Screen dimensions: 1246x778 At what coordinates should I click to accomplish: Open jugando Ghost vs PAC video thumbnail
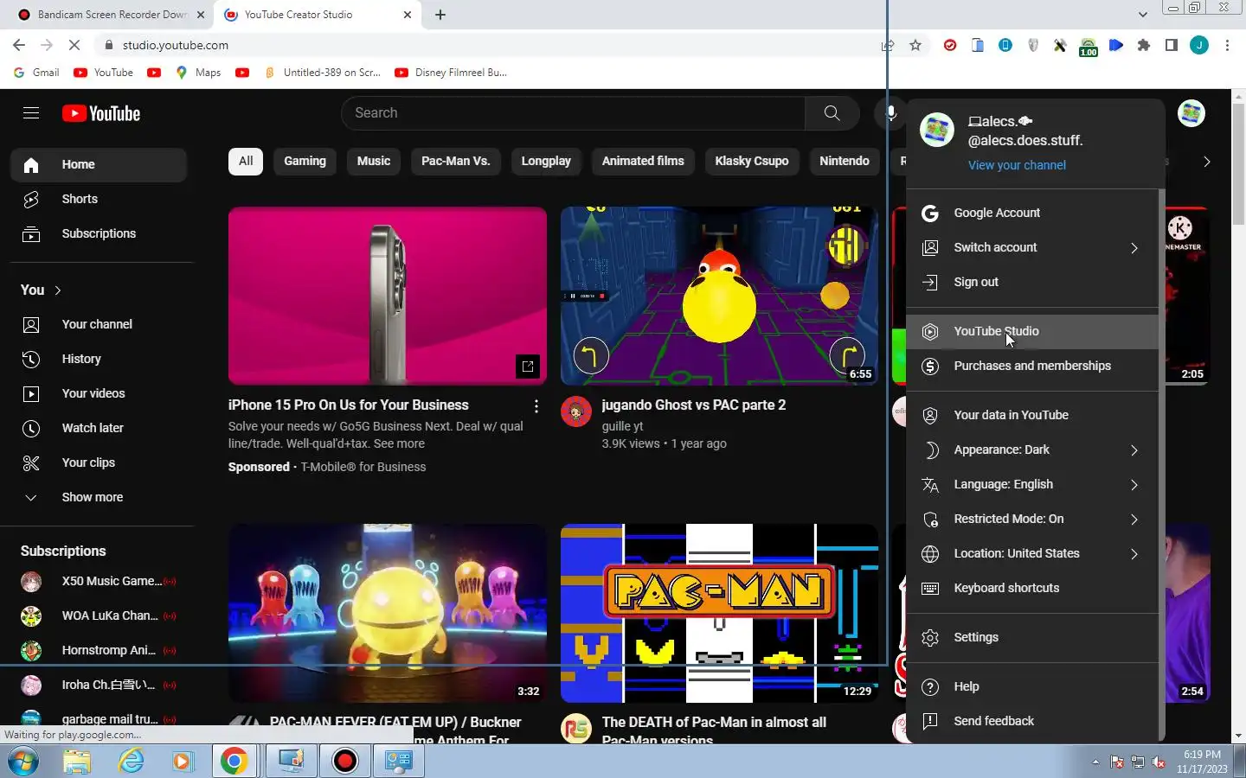click(x=719, y=296)
